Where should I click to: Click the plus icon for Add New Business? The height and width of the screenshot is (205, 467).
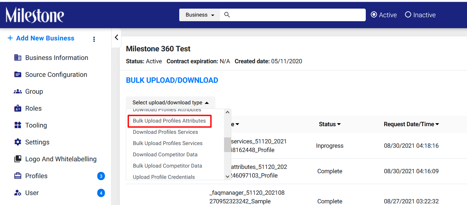pyautogui.click(x=10, y=38)
